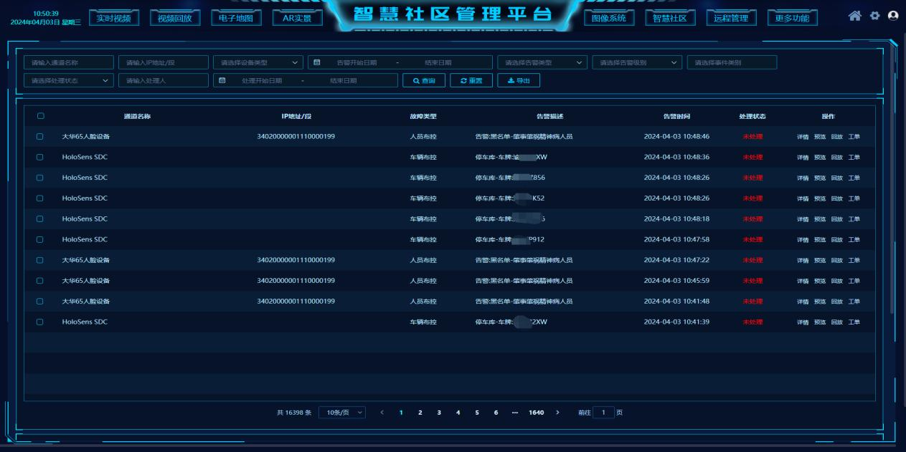Click the 重置 reset button
The height and width of the screenshot is (452, 906).
[x=471, y=80]
